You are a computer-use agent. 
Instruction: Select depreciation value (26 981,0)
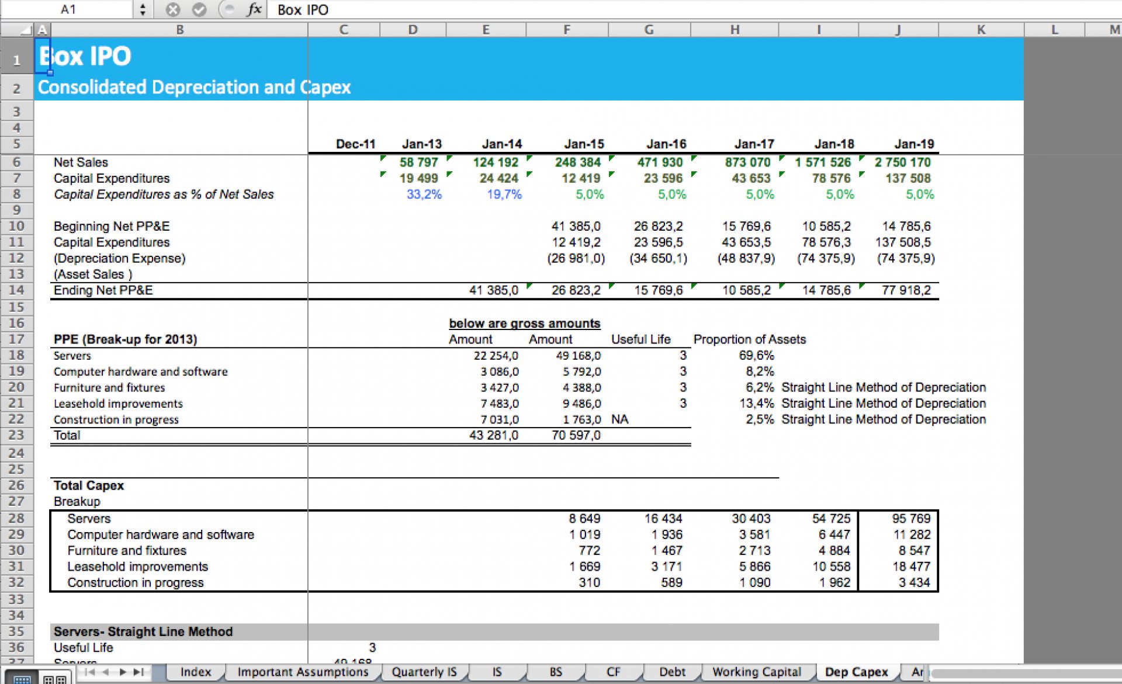[x=576, y=258]
